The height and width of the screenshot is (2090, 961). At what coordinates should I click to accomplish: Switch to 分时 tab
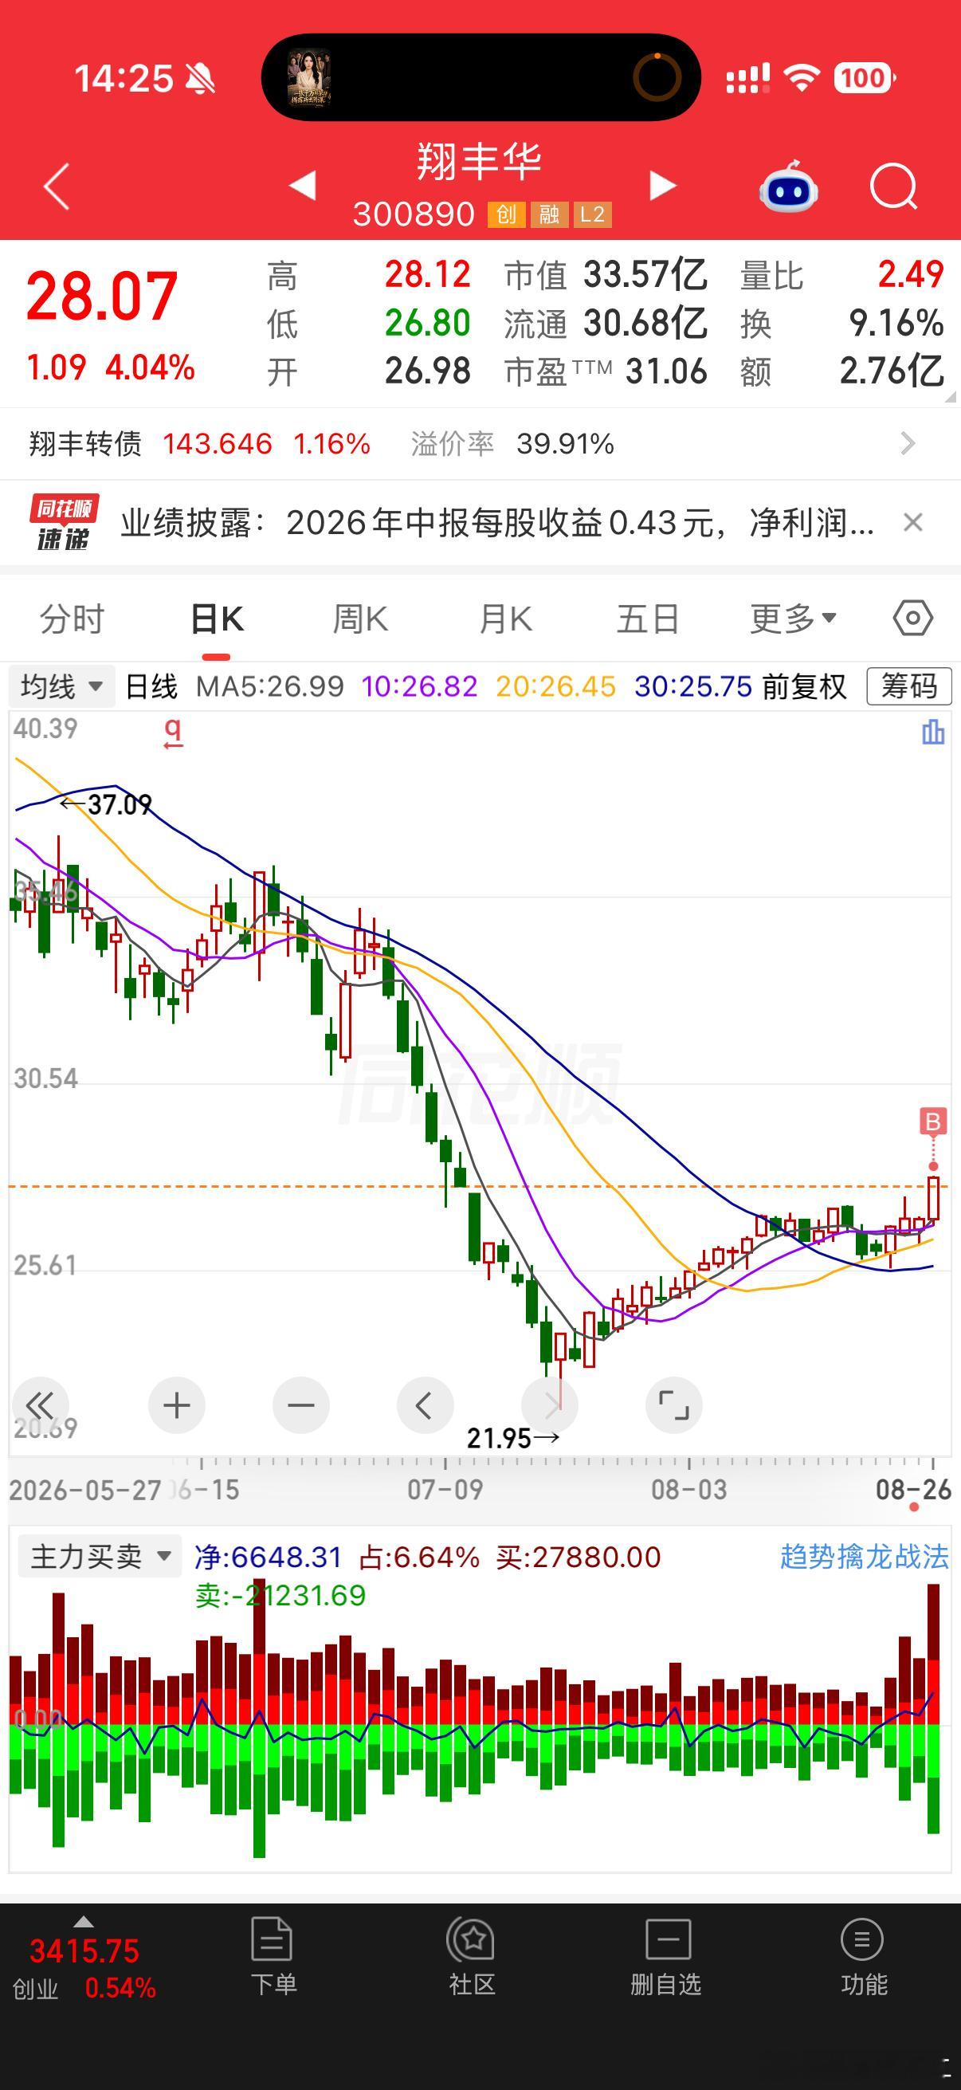73,619
